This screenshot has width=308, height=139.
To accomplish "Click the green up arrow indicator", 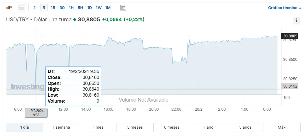I will tap(74, 19).
